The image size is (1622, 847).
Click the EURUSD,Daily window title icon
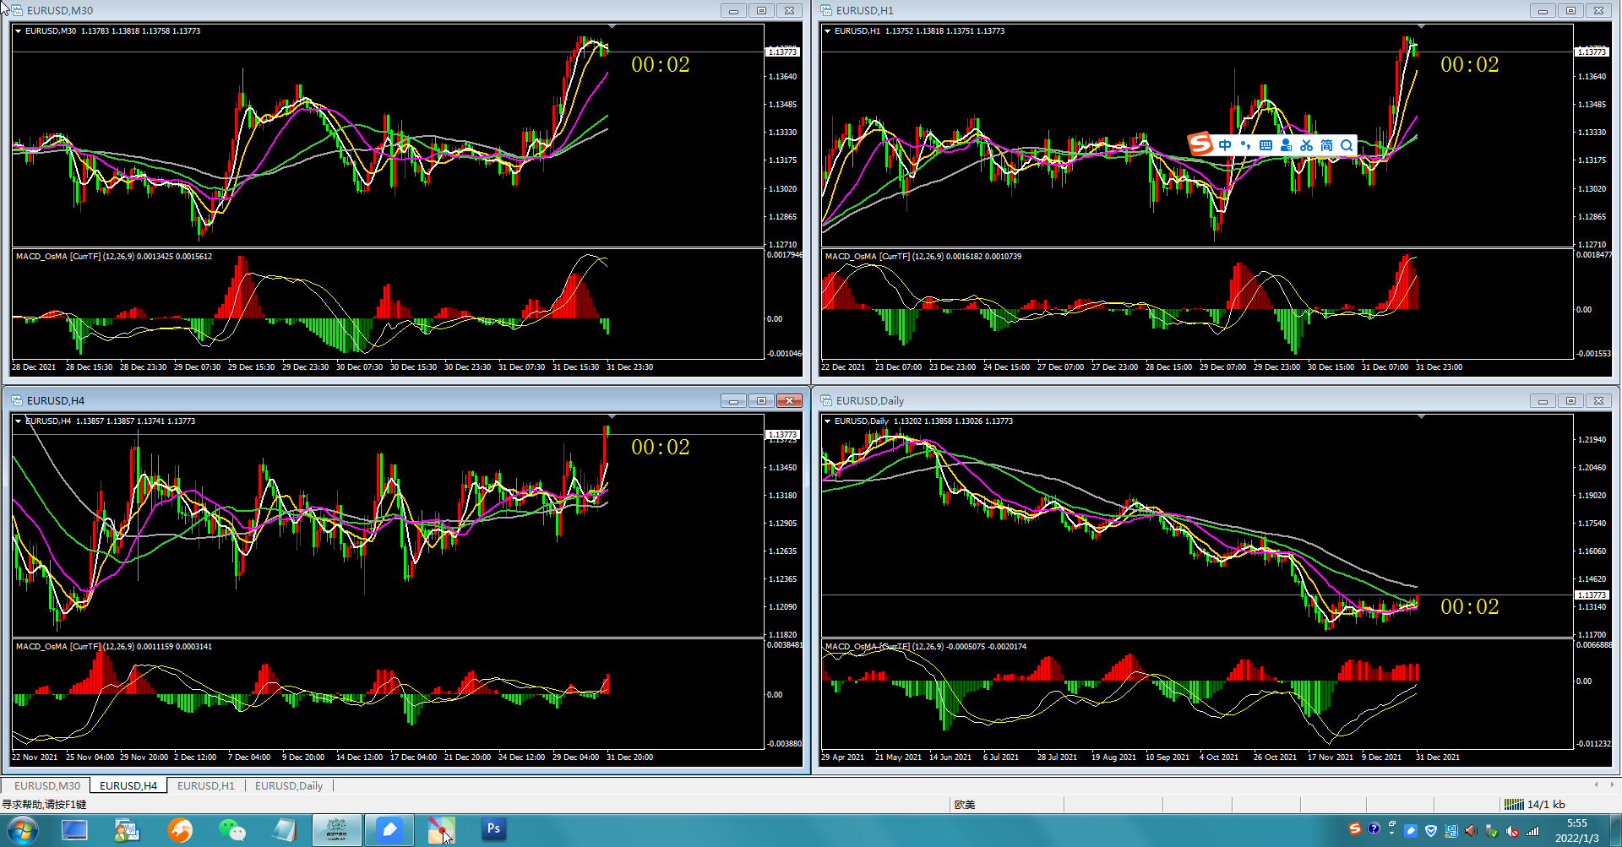[x=826, y=400]
